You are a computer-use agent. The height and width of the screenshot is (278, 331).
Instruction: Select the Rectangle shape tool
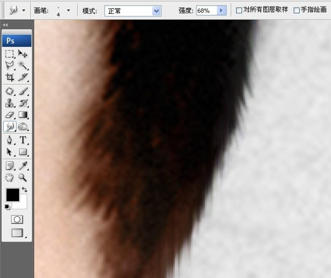[x=23, y=152]
